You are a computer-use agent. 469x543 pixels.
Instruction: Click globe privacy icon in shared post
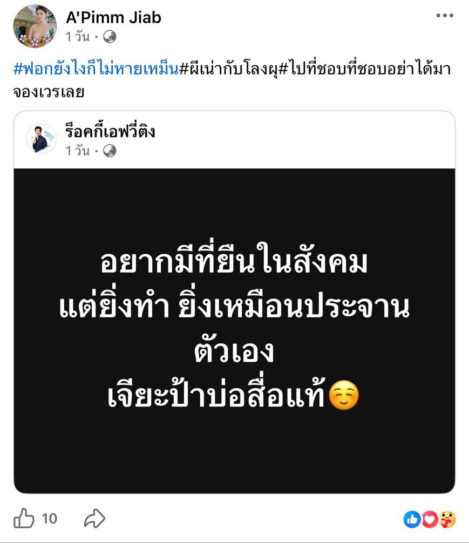tap(110, 151)
